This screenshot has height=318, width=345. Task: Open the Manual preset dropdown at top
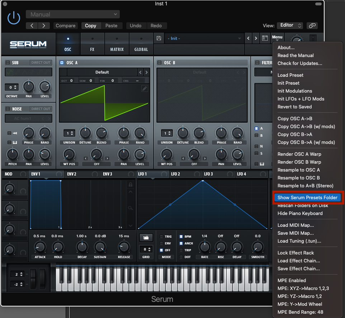72,14
